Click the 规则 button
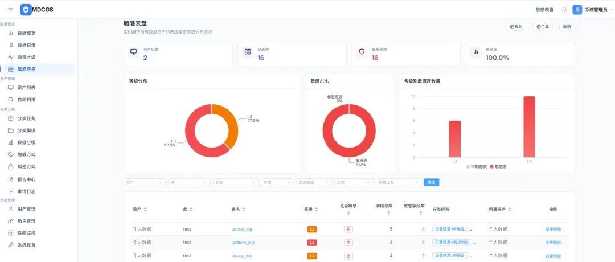 coord(516,27)
